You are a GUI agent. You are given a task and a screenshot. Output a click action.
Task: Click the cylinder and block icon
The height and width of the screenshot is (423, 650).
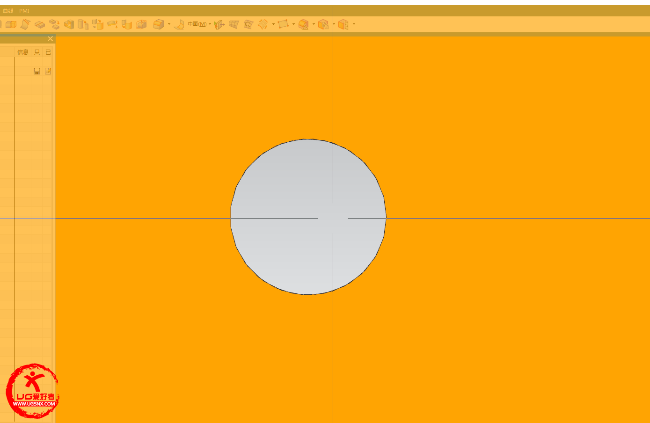tap(127, 24)
